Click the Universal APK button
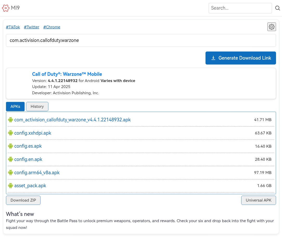 tap(258, 200)
